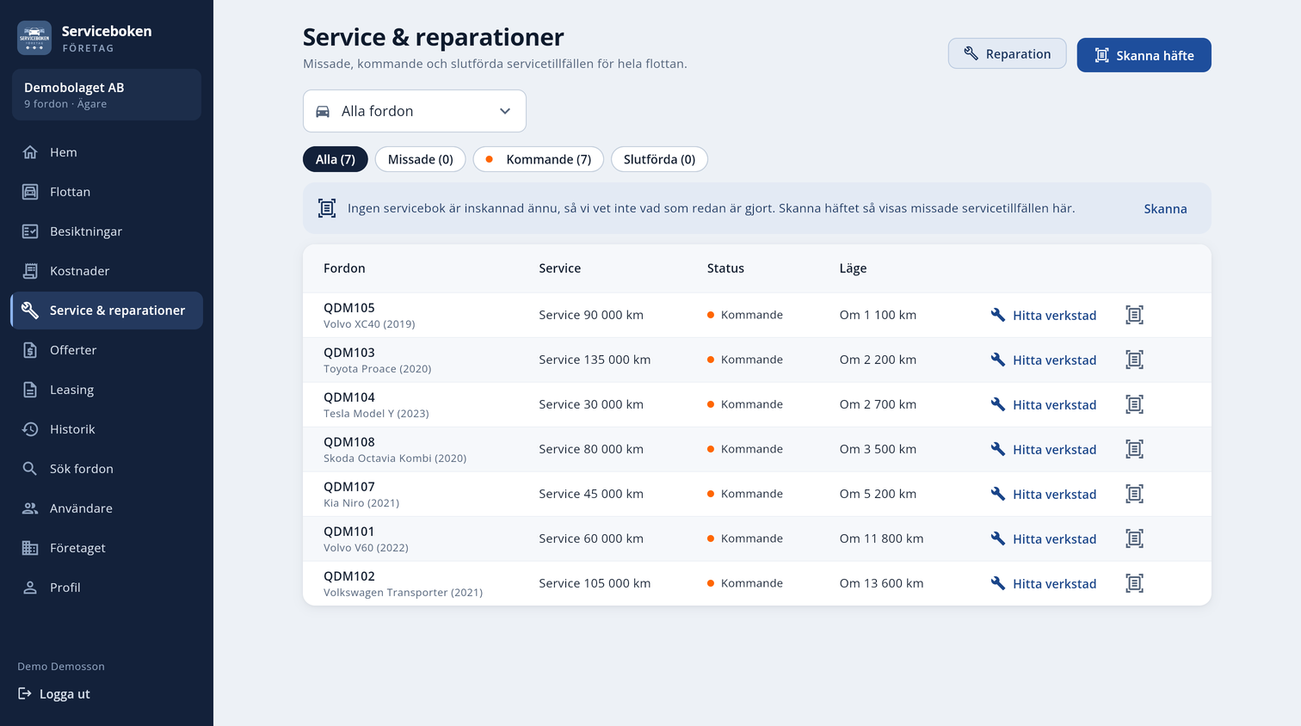Click the Läge column header
The image size is (1301, 726).
853,268
